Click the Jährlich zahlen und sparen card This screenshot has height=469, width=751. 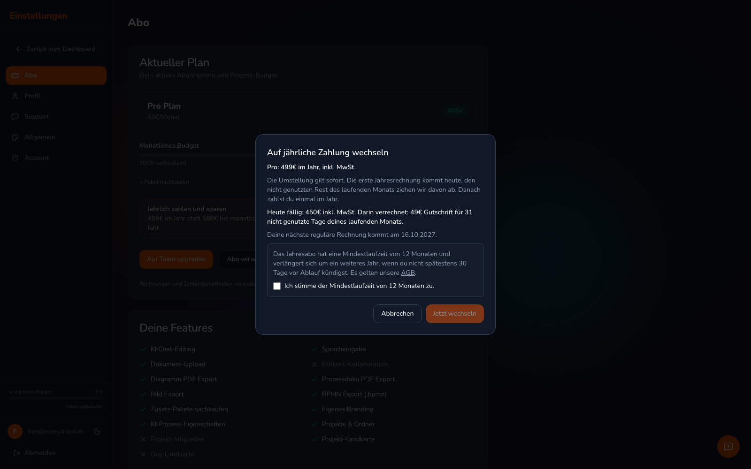(x=198, y=219)
